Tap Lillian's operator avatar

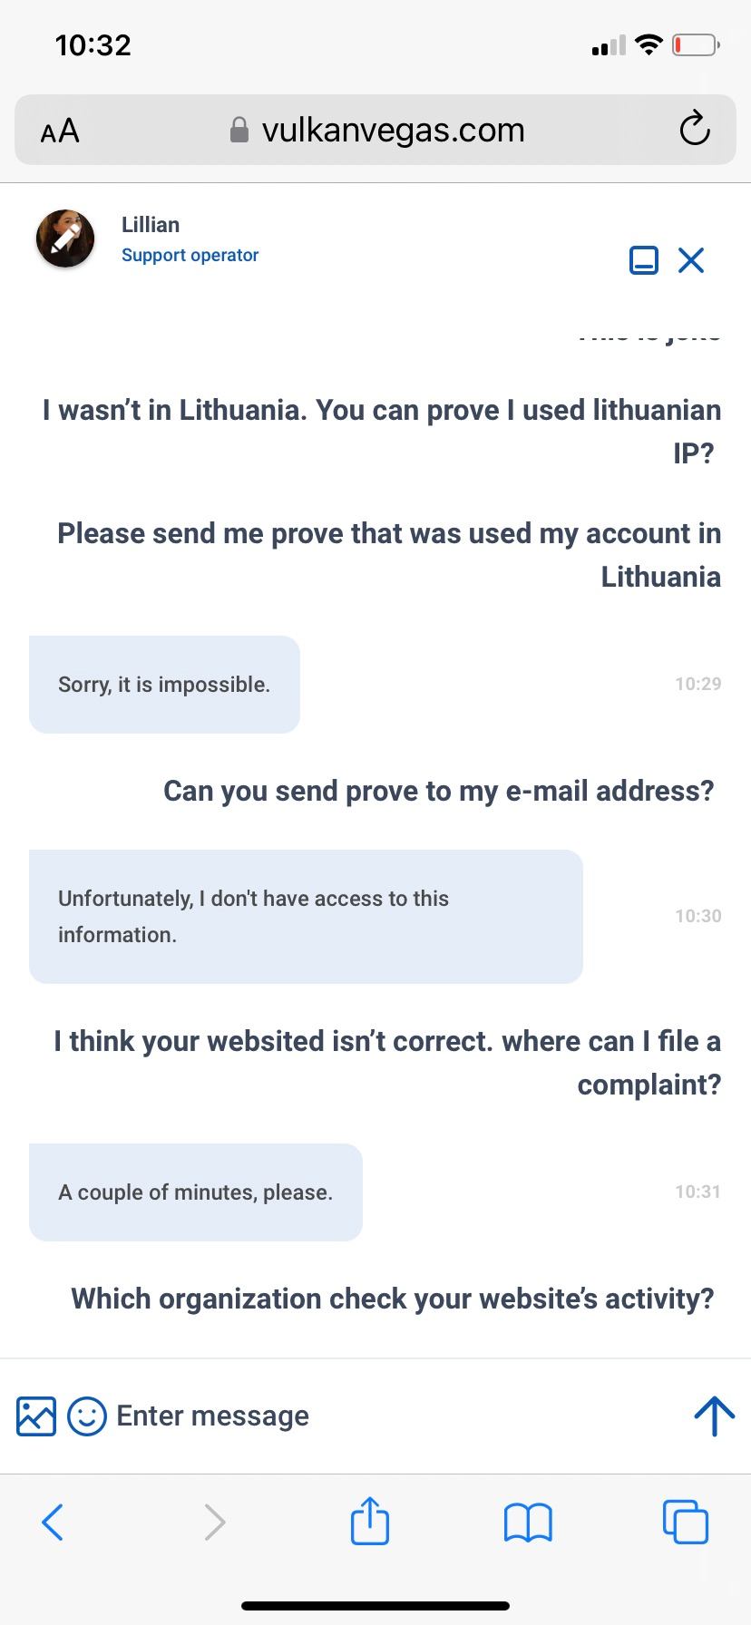tap(65, 238)
